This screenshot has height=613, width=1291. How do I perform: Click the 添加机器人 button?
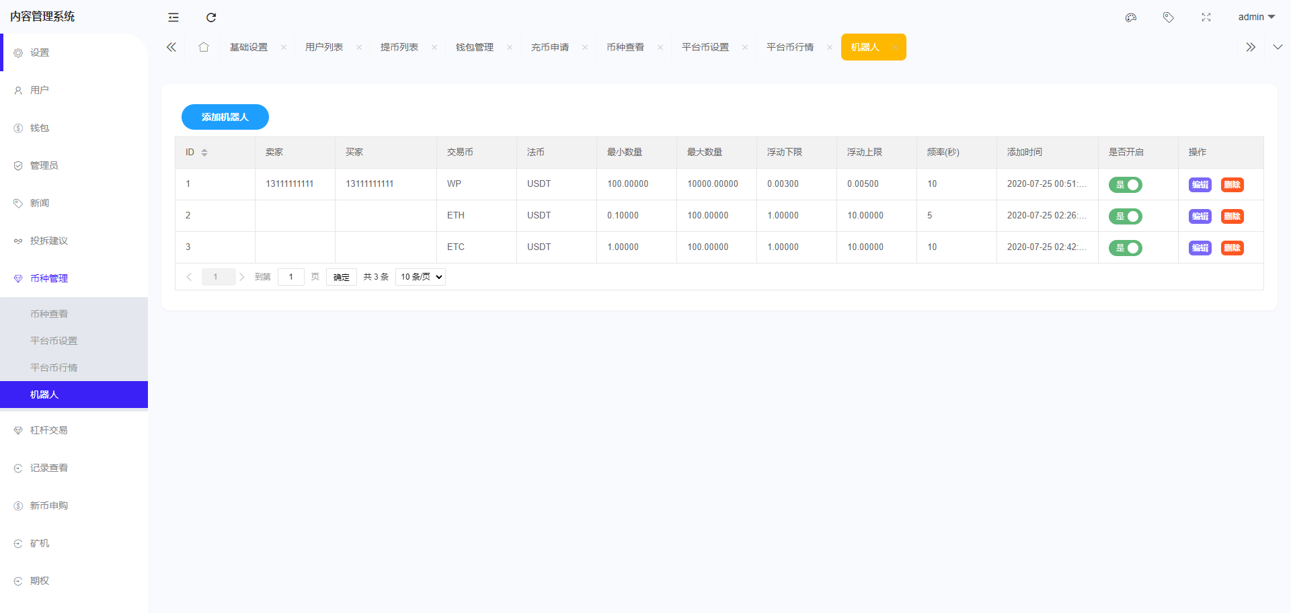pyautogui.click(x=225, y=117)
